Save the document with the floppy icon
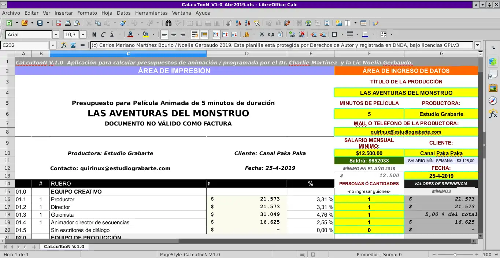 click(40, 23)
